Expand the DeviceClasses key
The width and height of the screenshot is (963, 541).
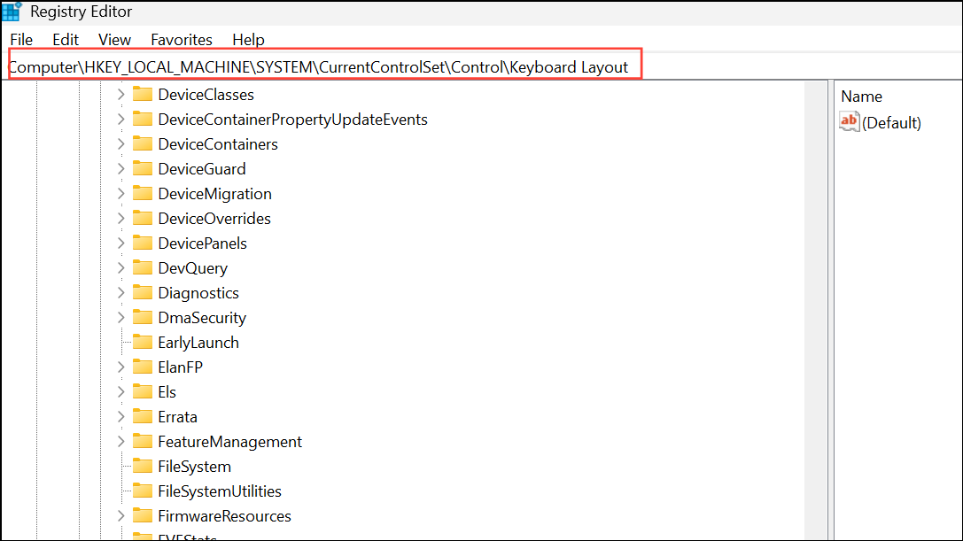(x=121, y=95)
